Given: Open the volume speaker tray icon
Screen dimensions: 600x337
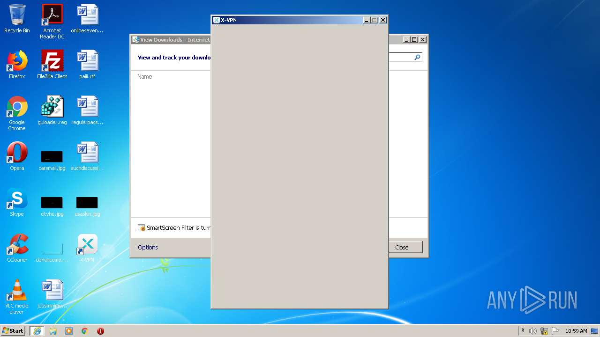Looking at the screenshot, I should (533, 331).
